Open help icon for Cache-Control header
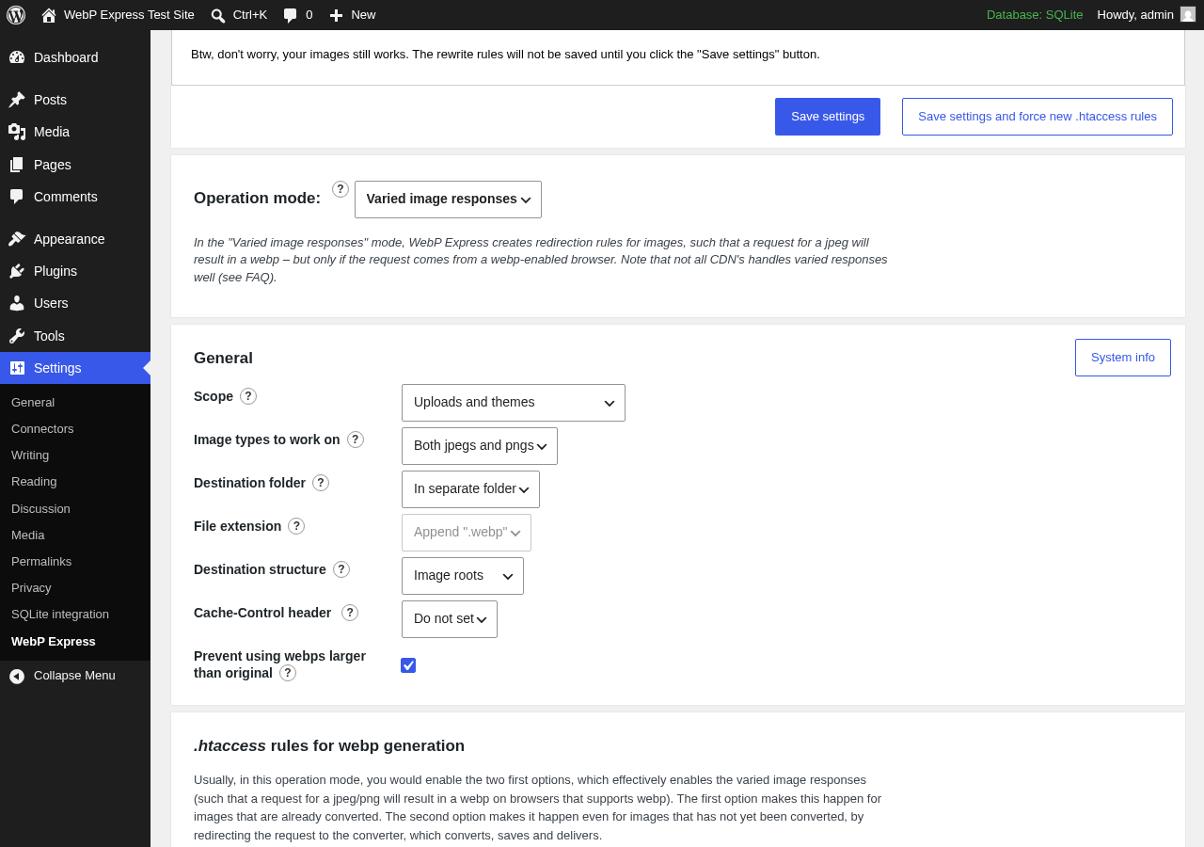Screen dimensions: 1204x847 [350, 613]
